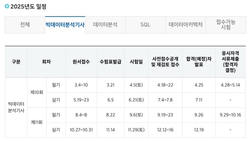This screenshot has height=141, width=249.
Task: Select the 제10회 round cell
Action: pos(37,92)
